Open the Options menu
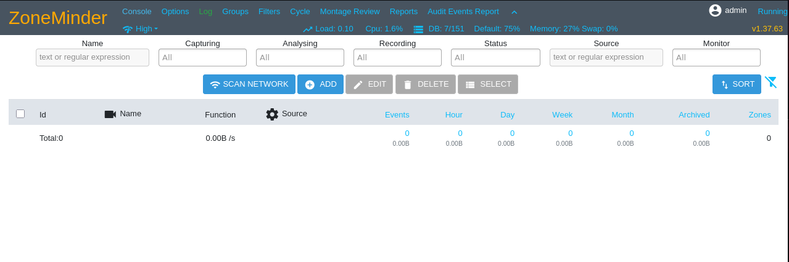 pyautogui.click(x=175, y=11)
